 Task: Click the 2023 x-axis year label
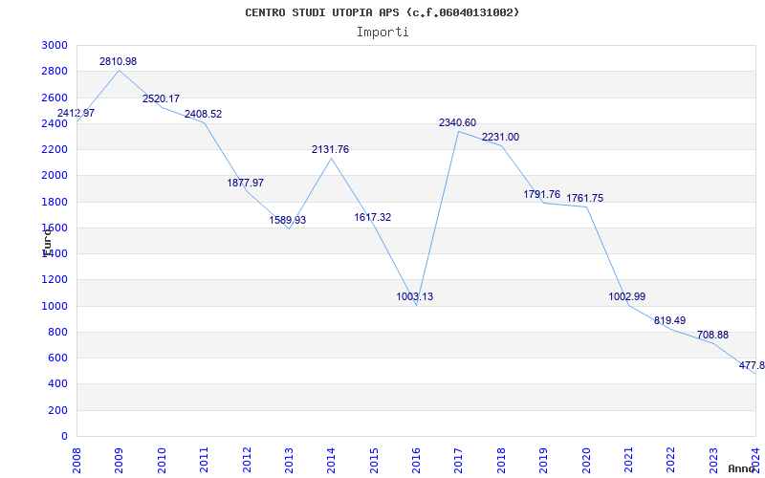coord(713,460)
